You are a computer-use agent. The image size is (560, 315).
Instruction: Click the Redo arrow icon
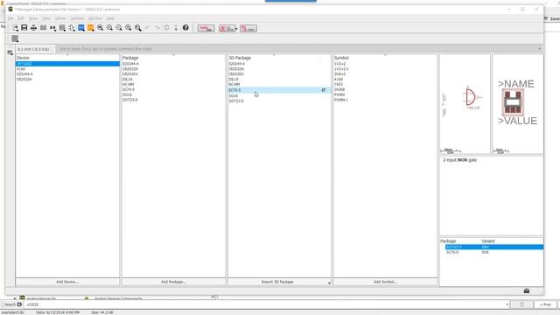[x=157, y=28]
